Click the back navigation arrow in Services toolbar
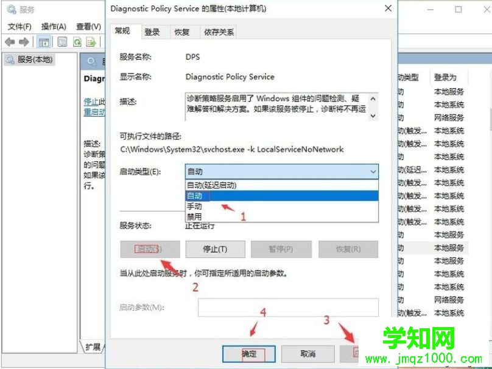The width and height of the screenshot is (492, 369). [x=9, y=41]
